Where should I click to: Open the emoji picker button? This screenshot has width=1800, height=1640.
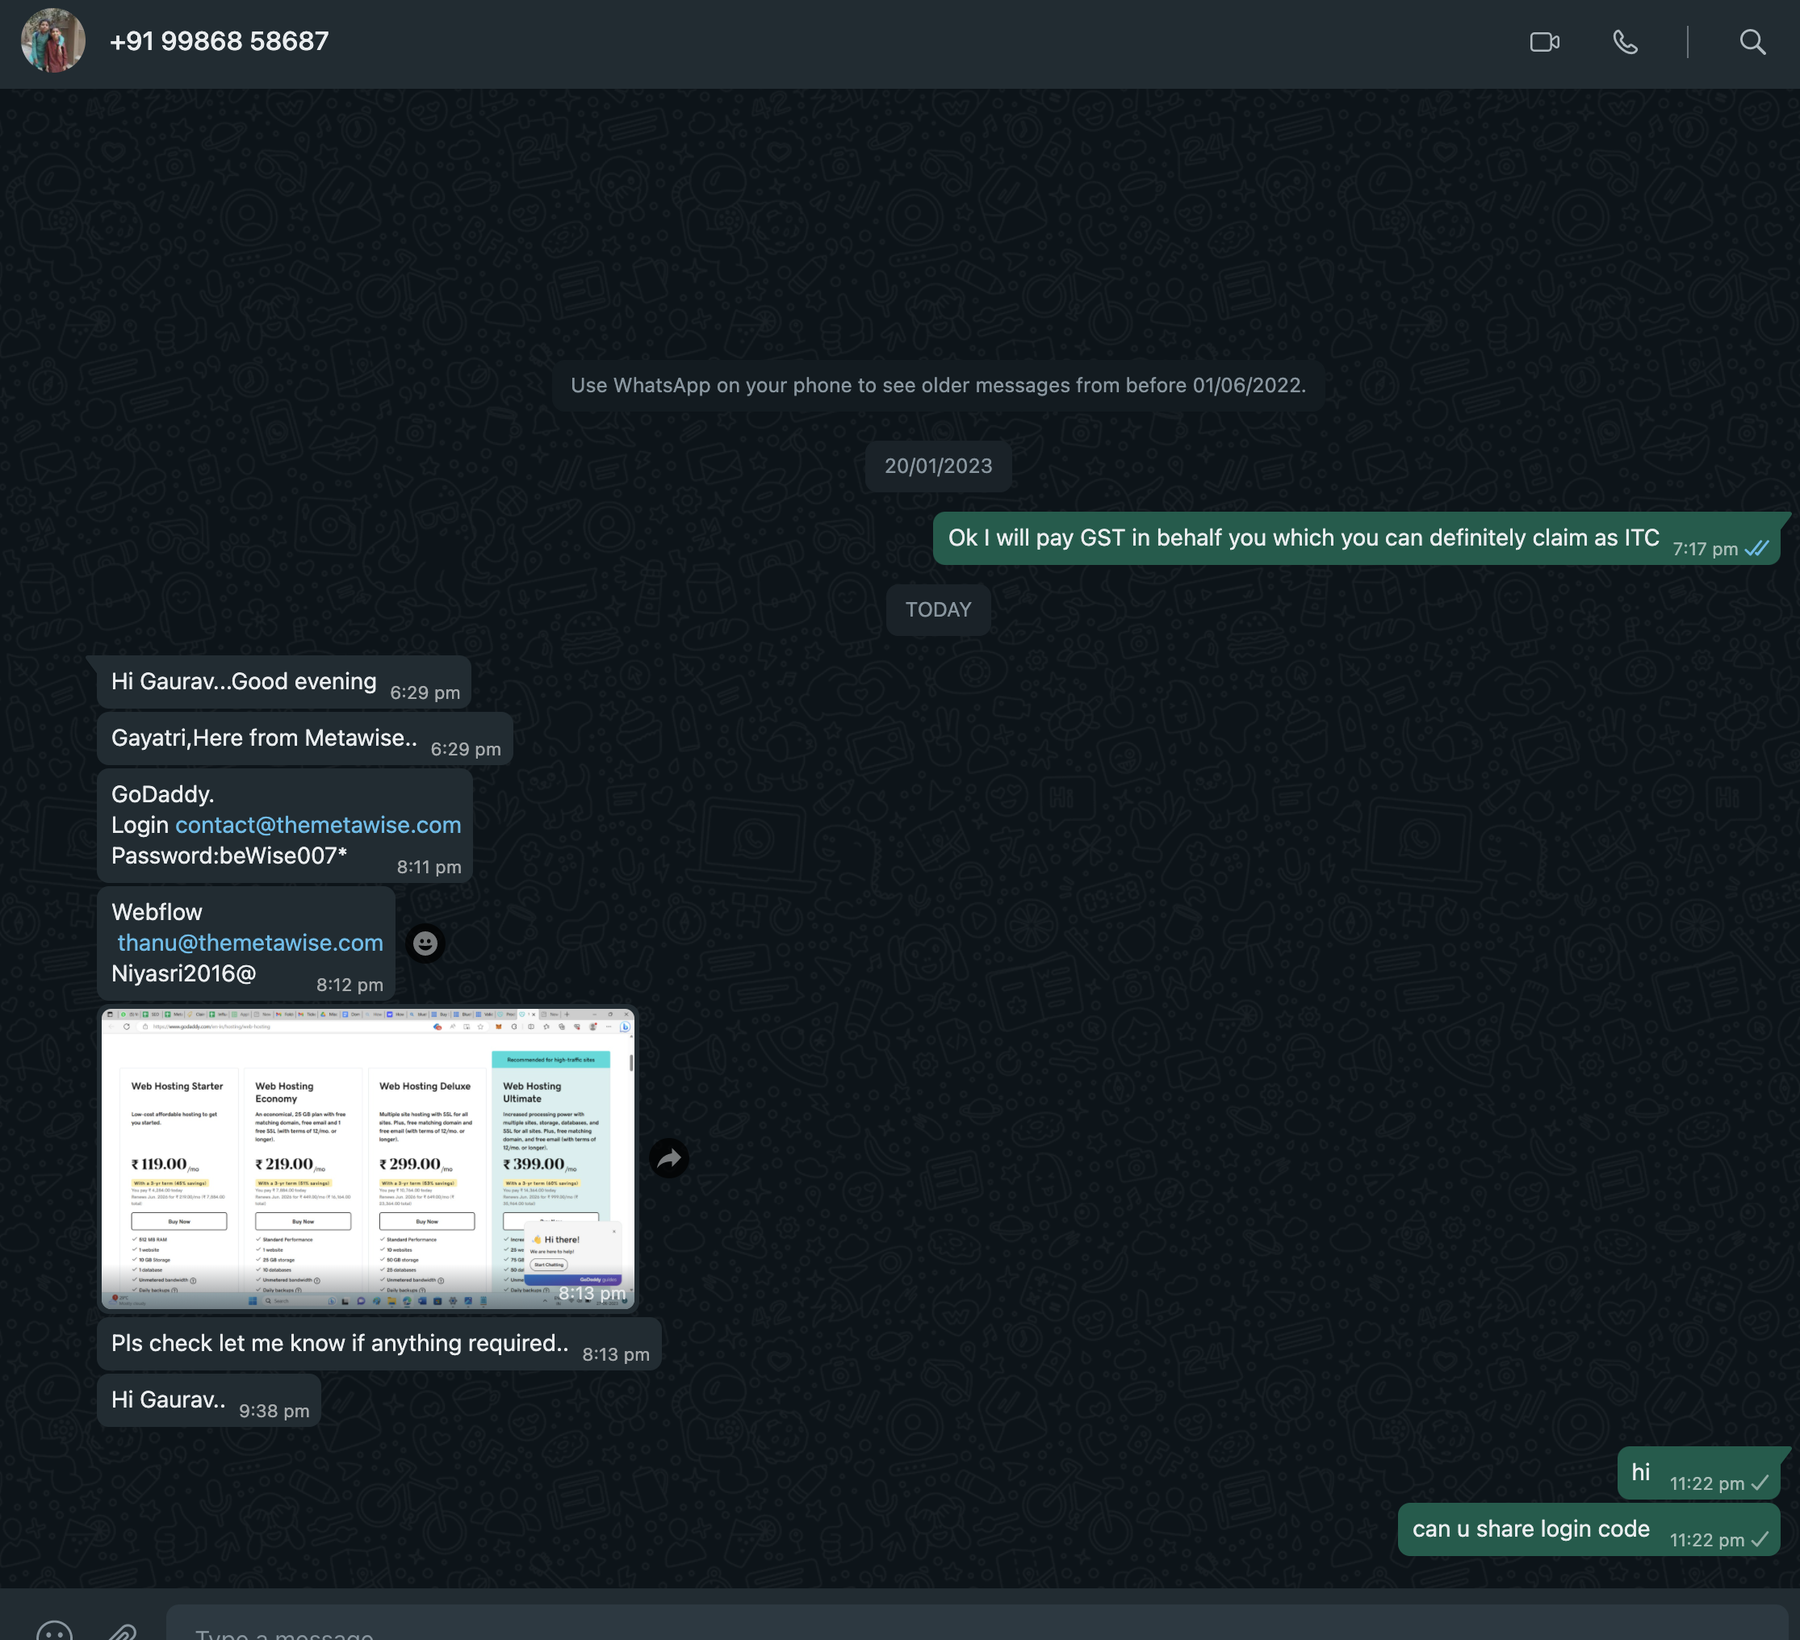pyautogui.click(x=53, y=1630)
